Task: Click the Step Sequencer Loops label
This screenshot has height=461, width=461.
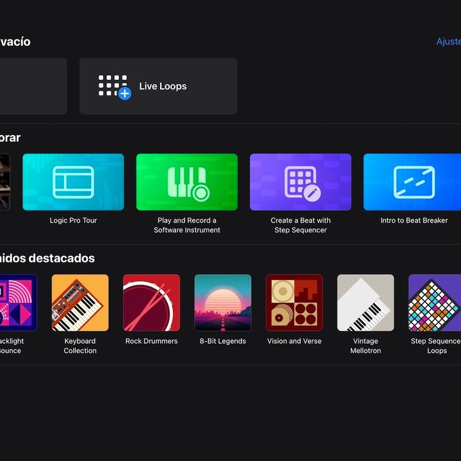Action: [x=436, y=346]
